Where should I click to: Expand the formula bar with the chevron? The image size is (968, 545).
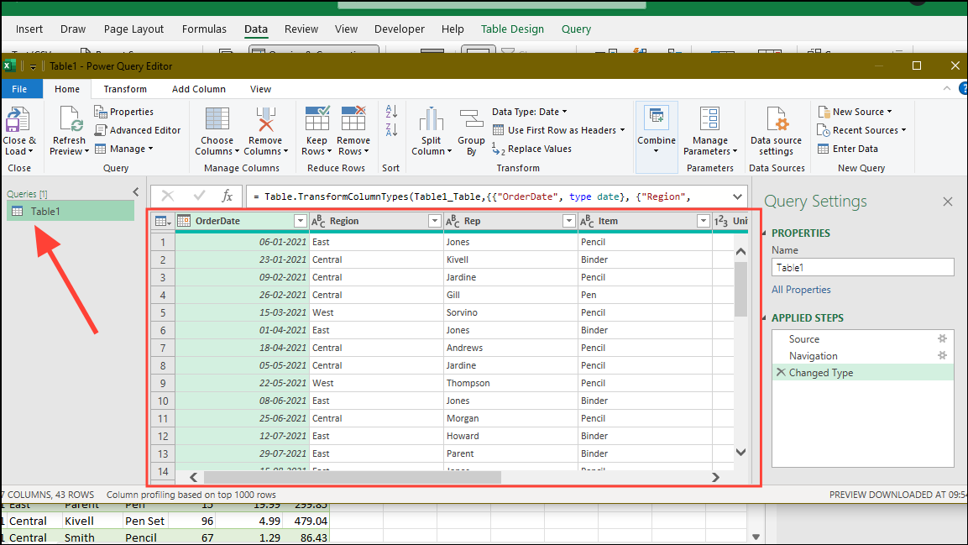click(x=737, y=197)
